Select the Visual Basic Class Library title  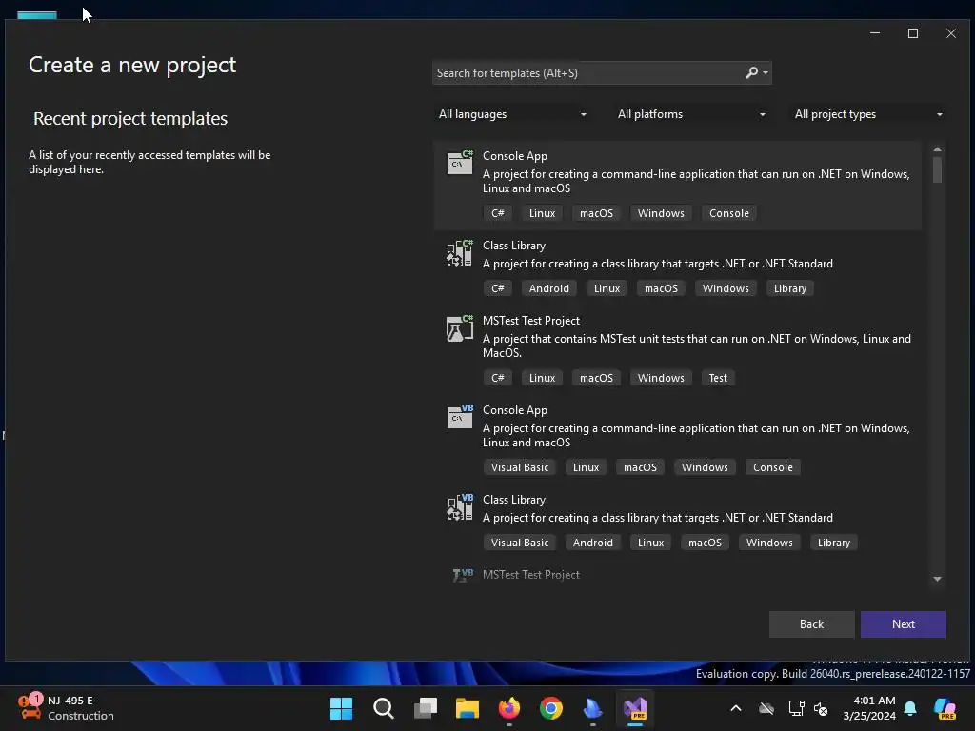[513, 500]
